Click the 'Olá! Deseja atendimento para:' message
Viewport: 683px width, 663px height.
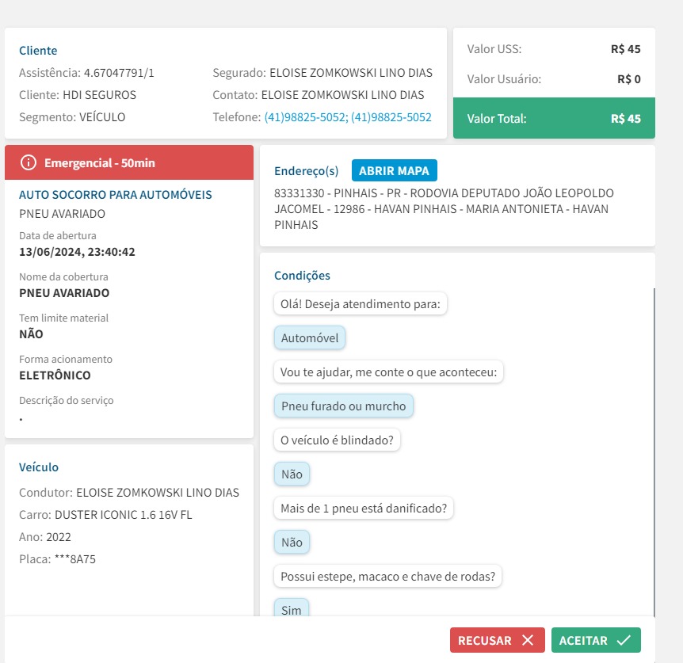(360, 304)
